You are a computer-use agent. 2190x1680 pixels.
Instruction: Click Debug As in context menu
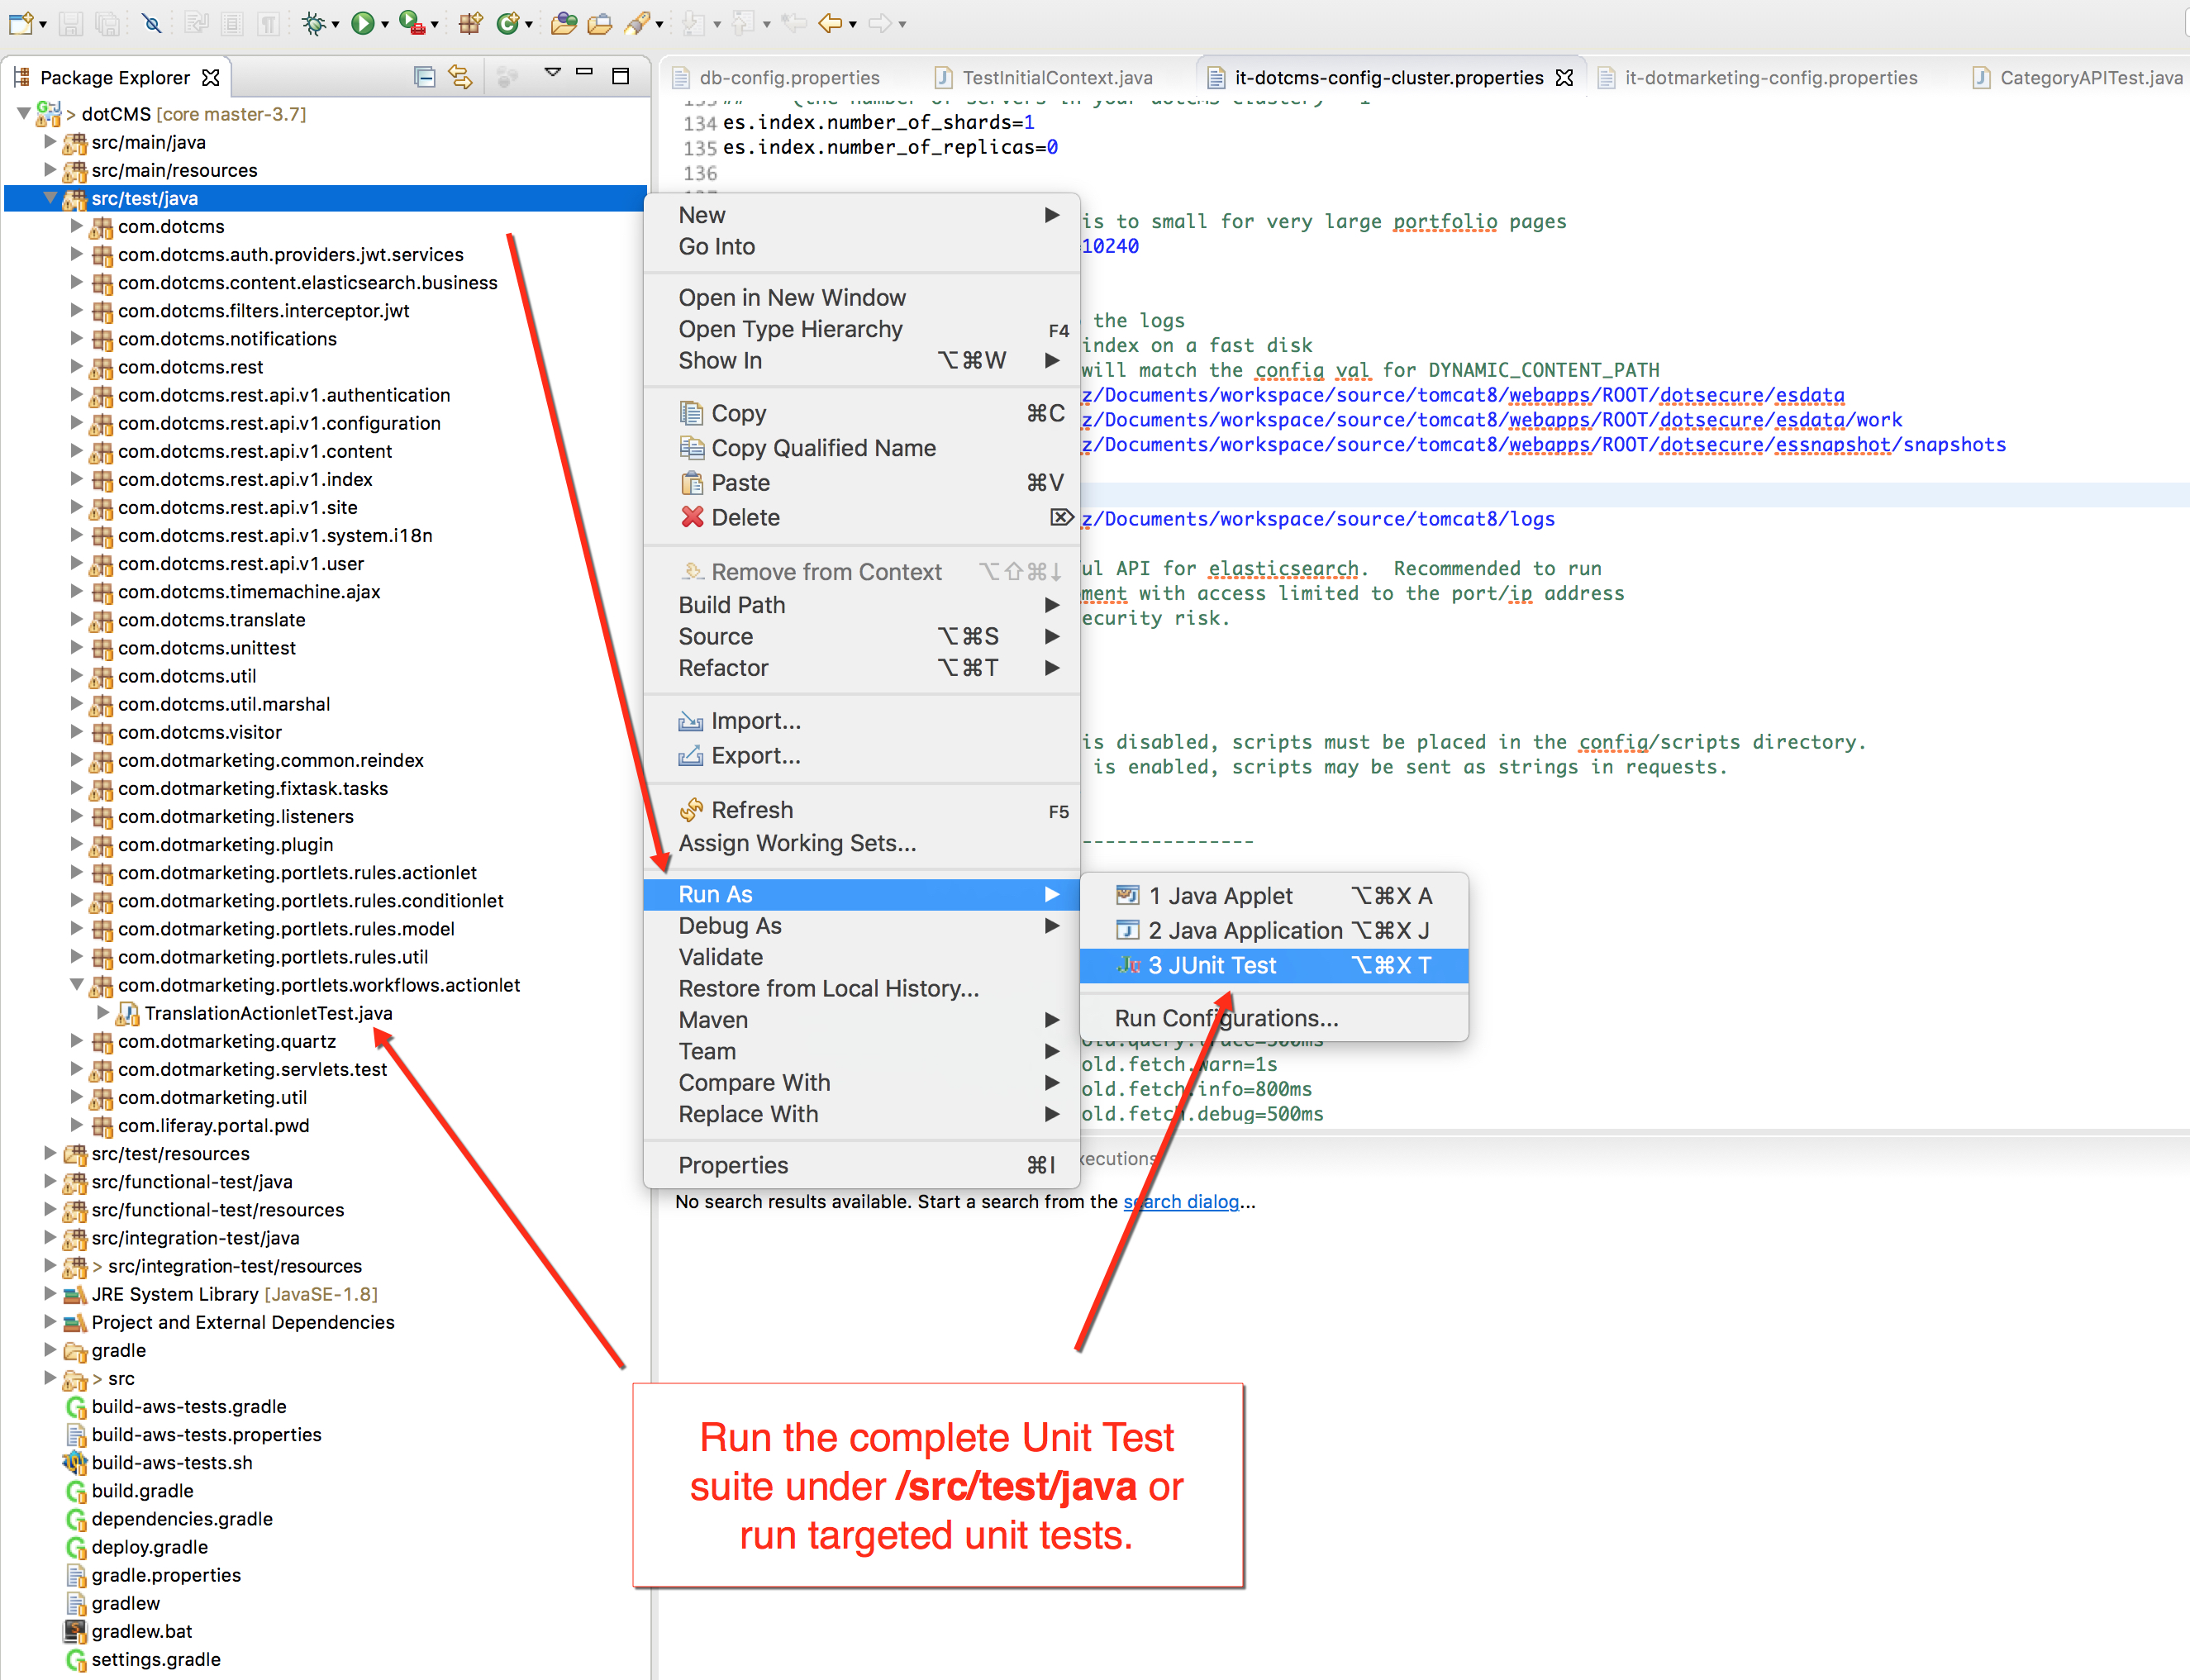pos(862,926)
